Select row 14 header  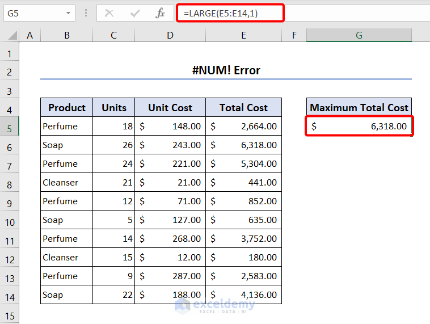point(10,295)
